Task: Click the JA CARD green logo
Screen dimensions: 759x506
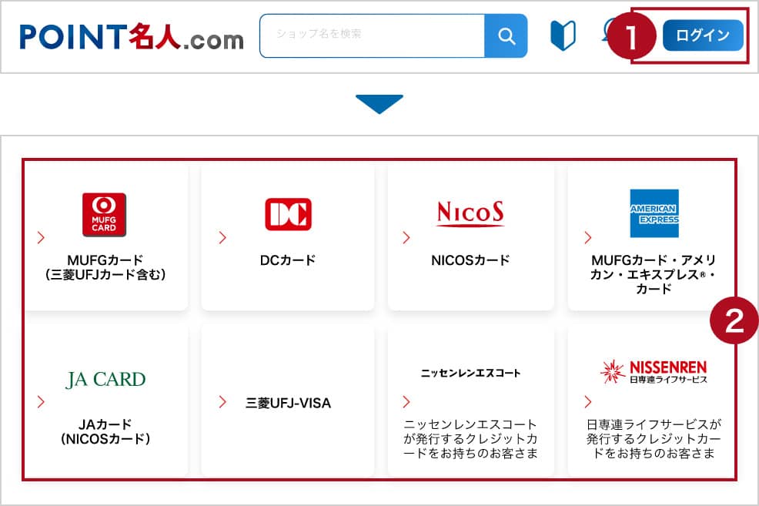Action: 105,379
